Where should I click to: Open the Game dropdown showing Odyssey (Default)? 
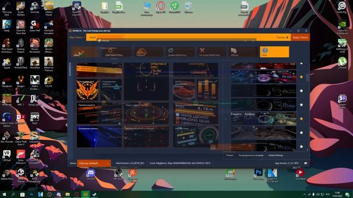click(94, 163)
